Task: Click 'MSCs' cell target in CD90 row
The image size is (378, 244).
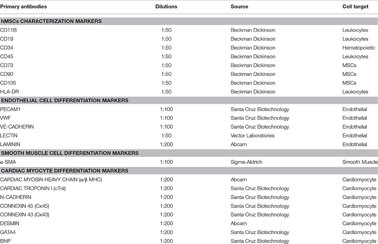Action: coord(349,74)
